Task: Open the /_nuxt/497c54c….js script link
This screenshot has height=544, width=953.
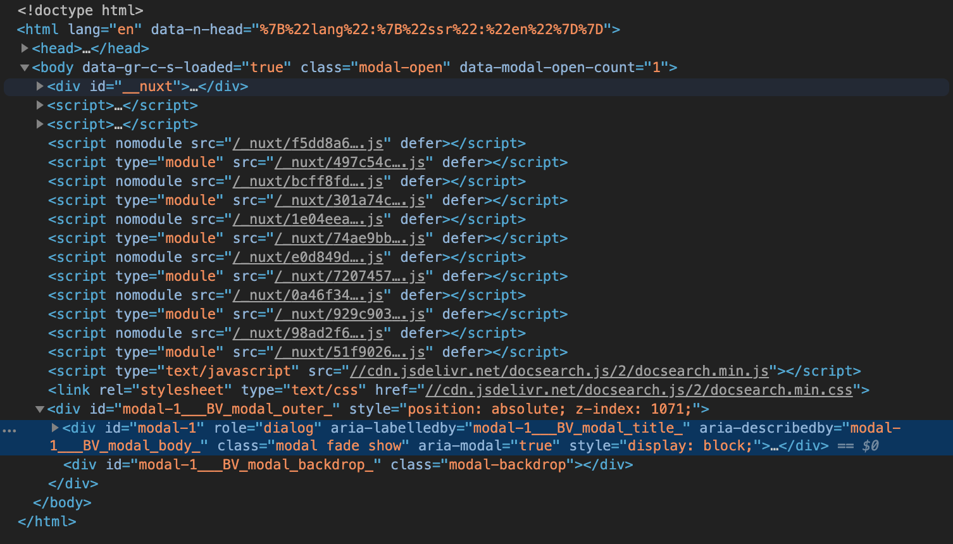Action: [x=350, y=163]
